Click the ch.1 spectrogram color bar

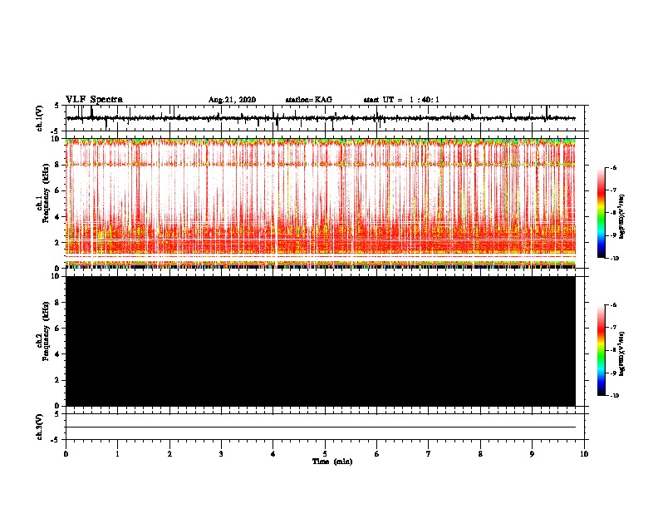point(601,213)
